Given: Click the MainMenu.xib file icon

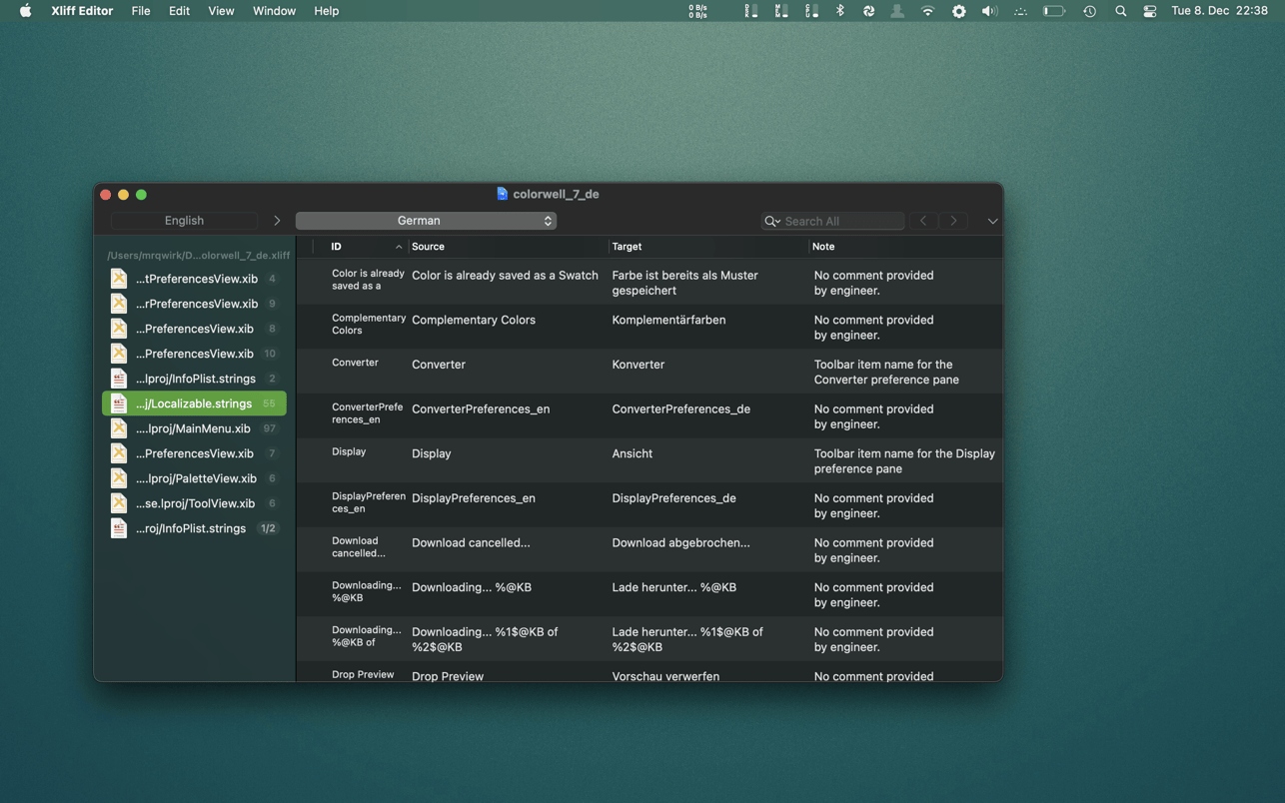Looking at the screenshot, I should pyautogui.click(x=119, y=428).
